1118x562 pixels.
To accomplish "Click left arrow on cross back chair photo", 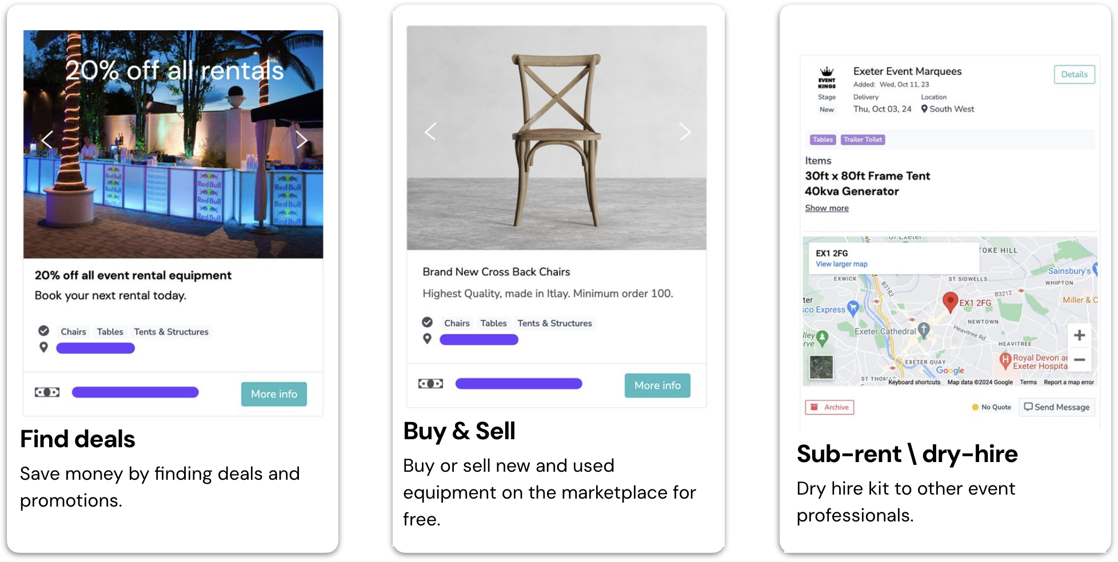I will [x=430, y=131].
